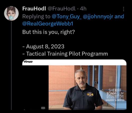Click "Tactical Training Pilot Programm" text

pyautogui.click(x=67, y=54)
